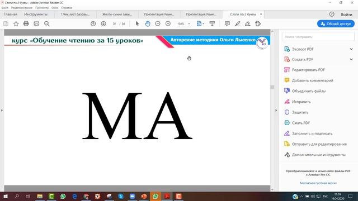Screen dimensions: 358x201
Task: Open the taskbar search icon
Action: (x=17, y=196)
